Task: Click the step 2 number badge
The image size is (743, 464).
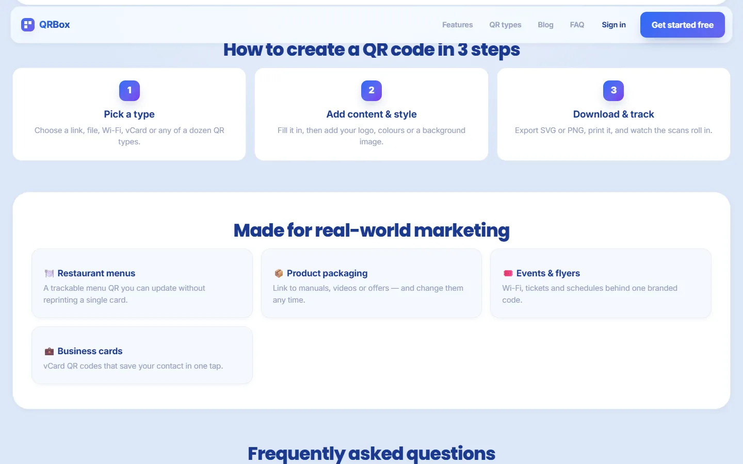Action: pyautogui.click(x=372, y=91)
